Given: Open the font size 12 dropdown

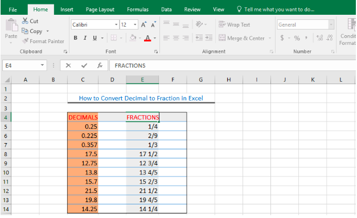Looking at the screenshot, I should click(135, 24).
